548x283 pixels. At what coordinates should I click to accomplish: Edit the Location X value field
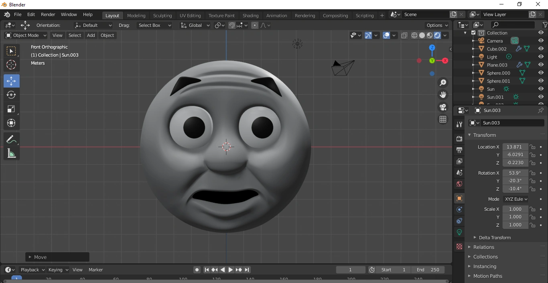click(x=516, y=147)
